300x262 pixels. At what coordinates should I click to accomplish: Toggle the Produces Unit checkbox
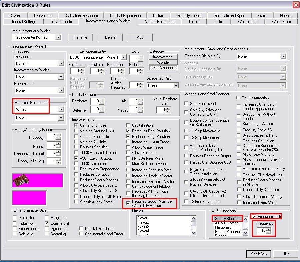254,217
